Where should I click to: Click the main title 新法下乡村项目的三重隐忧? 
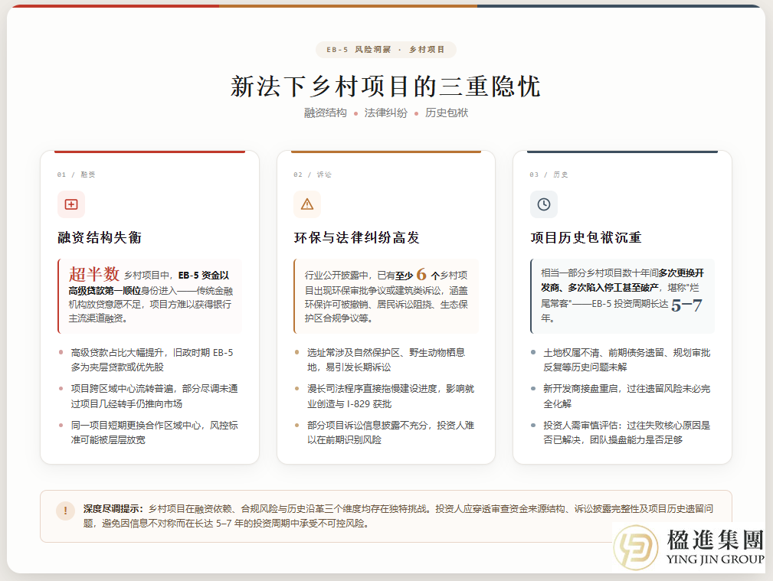pos(386,86)
